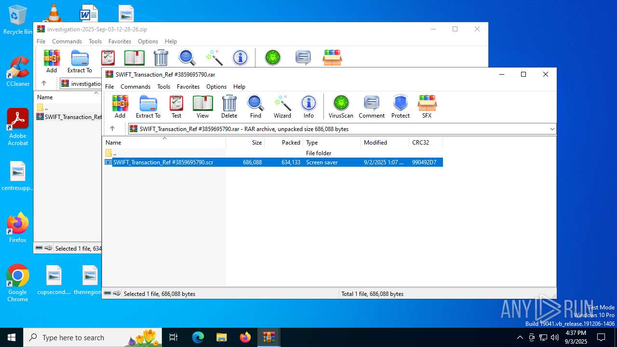
Task: Click cupsecond desktop file icon
Action: click(54, 280)
